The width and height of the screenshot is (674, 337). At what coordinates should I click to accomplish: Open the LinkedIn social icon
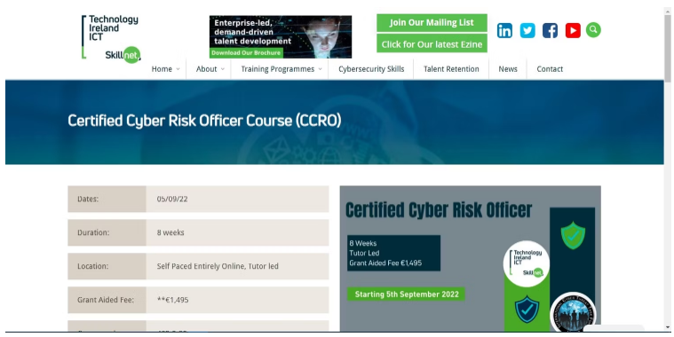(504, 30)
